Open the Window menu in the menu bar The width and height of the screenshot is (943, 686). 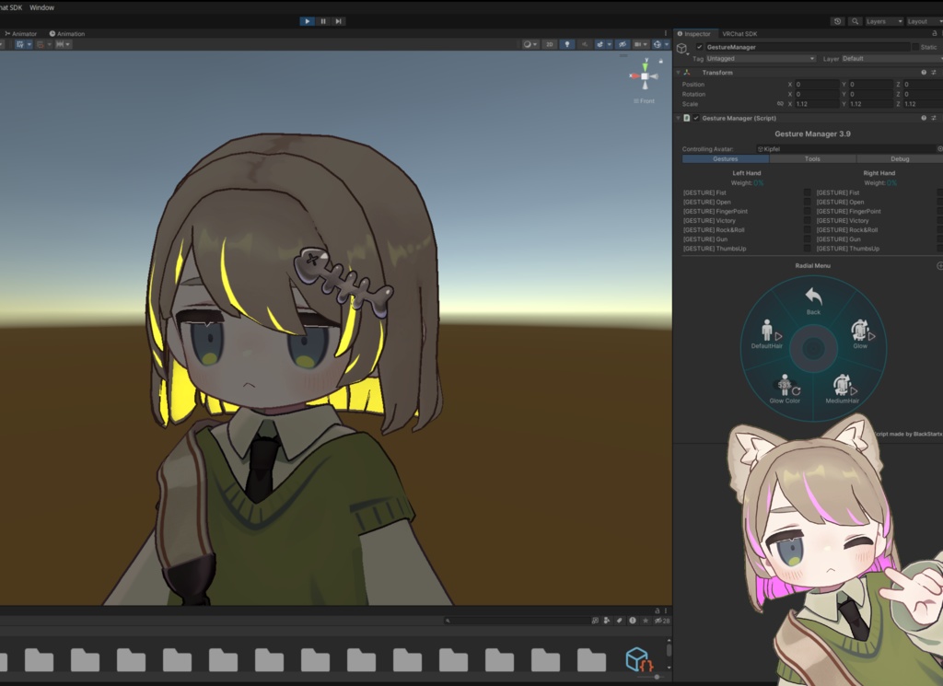coord(41,6)
